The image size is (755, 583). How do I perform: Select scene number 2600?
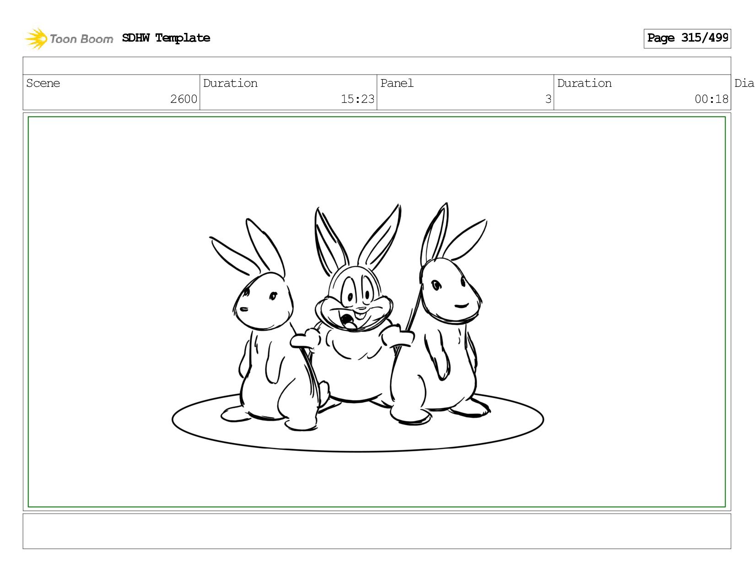[x=183, y=99]
